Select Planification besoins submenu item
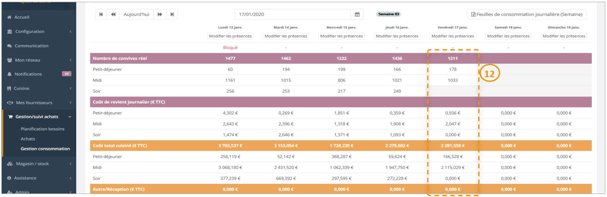 (x=42, y=129)
